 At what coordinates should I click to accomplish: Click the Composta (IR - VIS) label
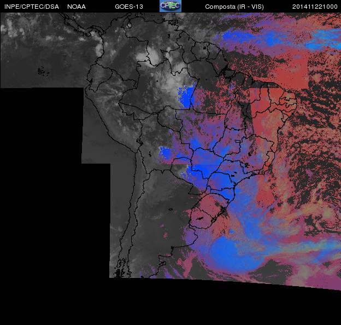pyautogui.click(x=234, y=7)
